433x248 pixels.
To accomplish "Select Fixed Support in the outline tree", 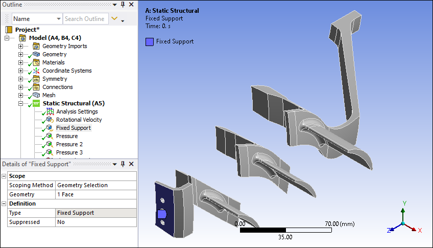I will pyautogui.click(x=73, y=128).
